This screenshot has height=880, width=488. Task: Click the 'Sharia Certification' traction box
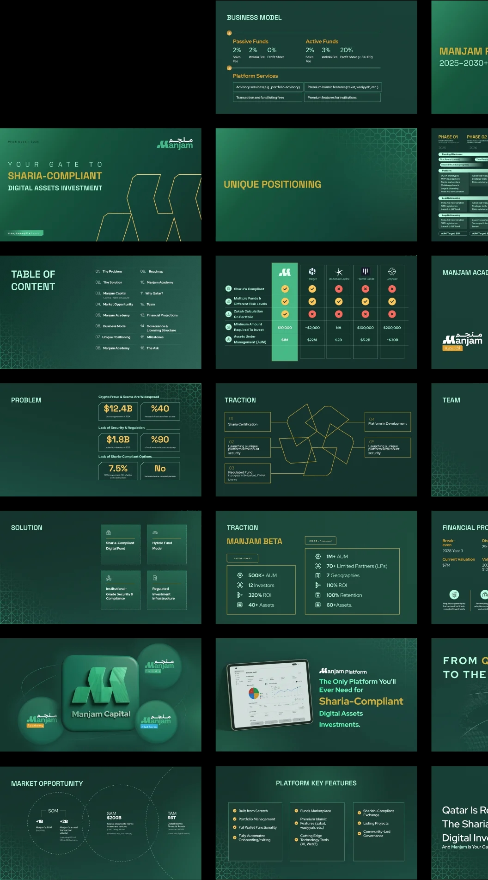[x=247, y=422]
